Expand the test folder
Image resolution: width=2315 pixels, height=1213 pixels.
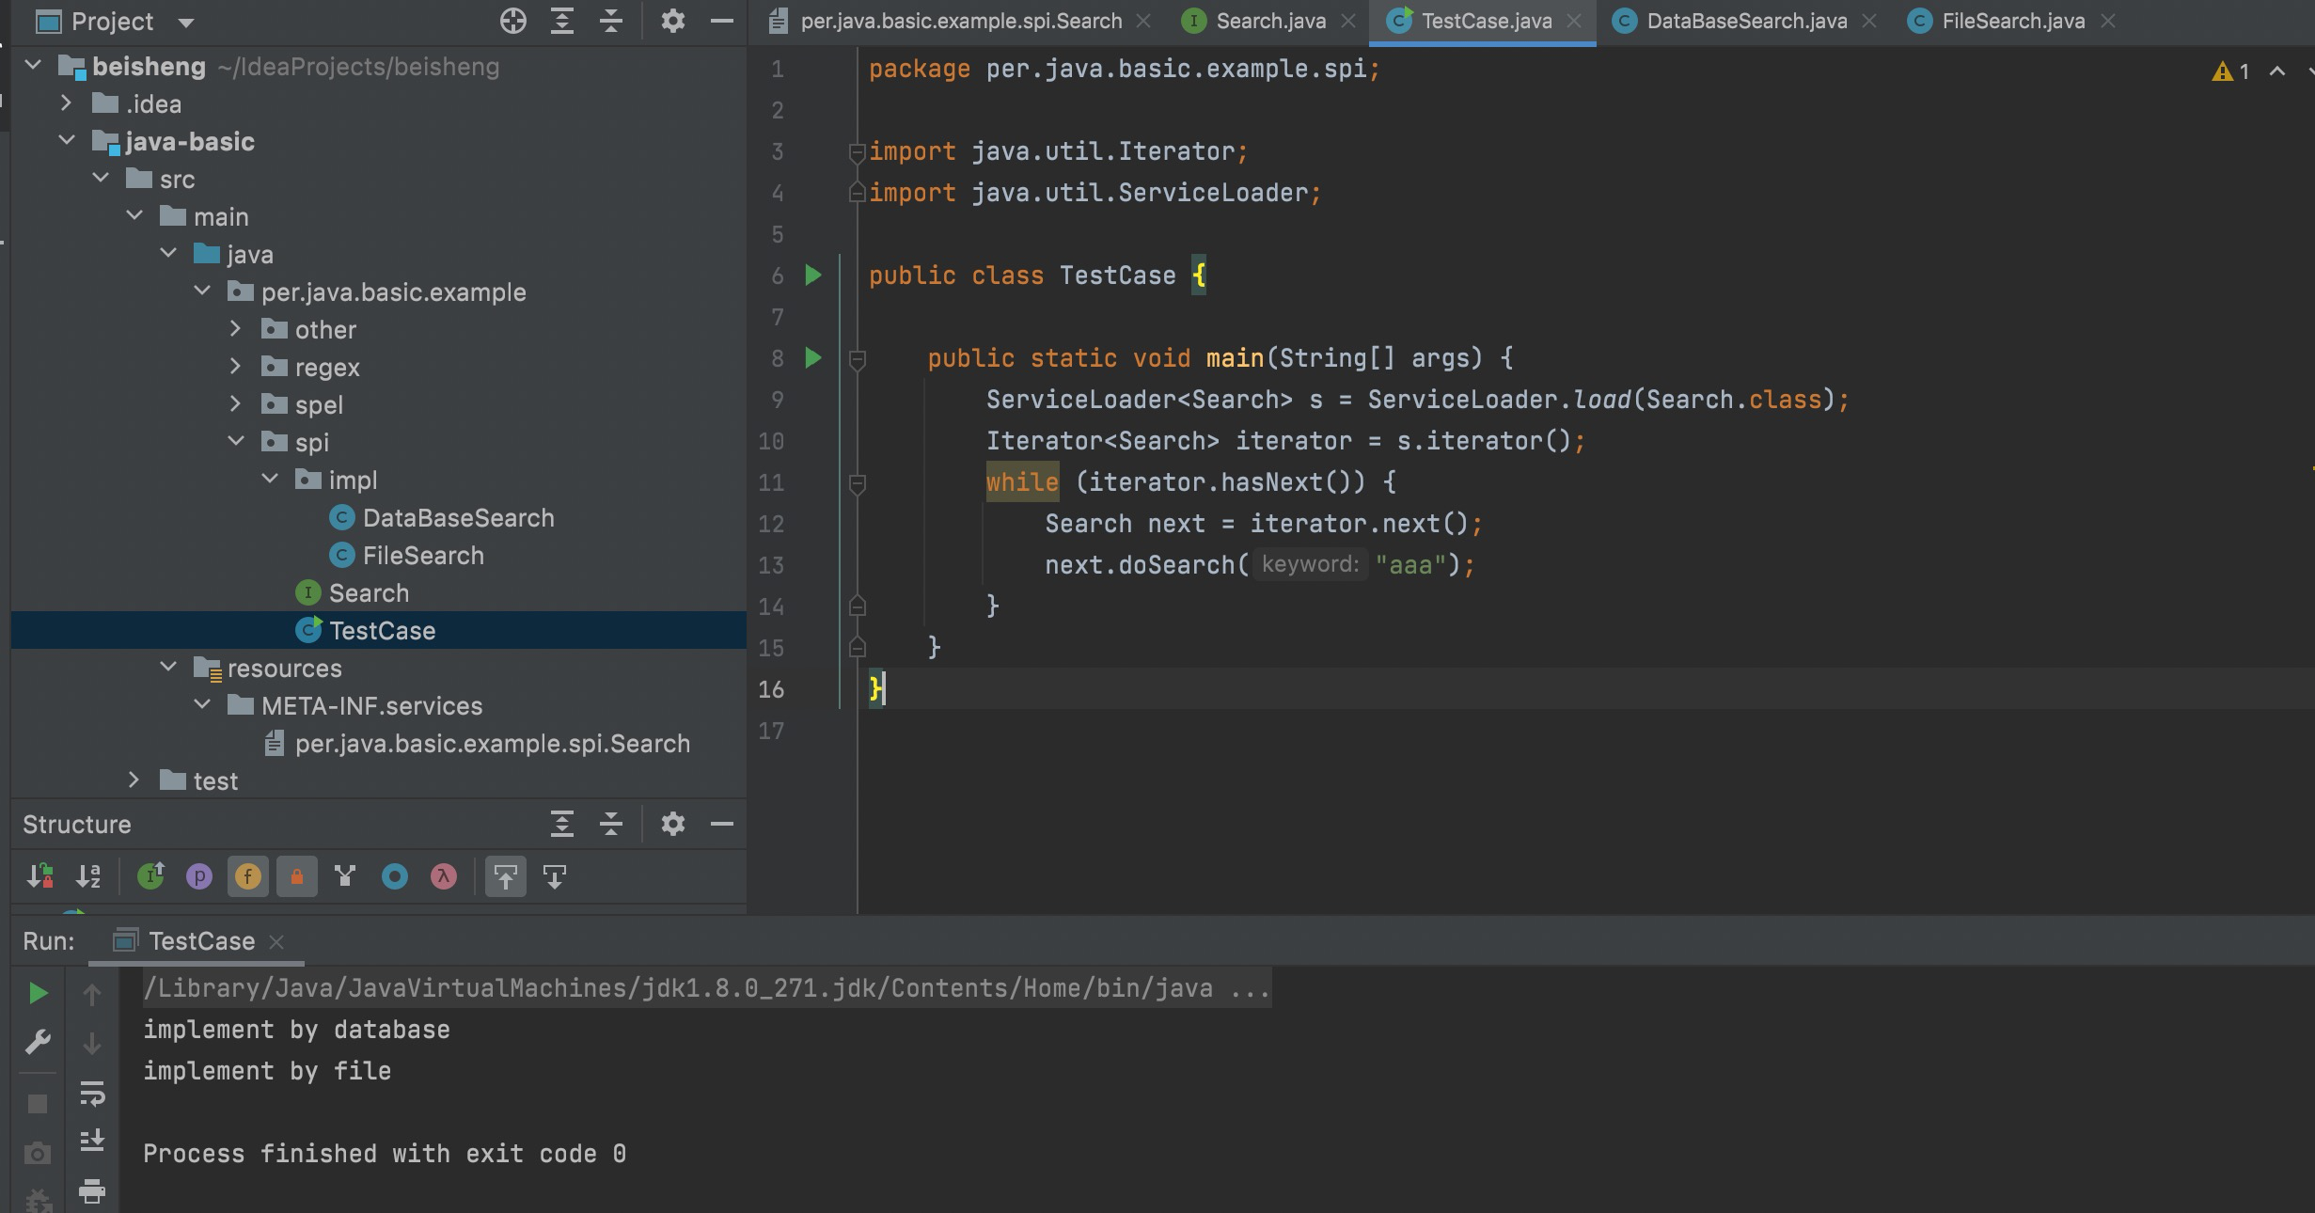point(134,780)
